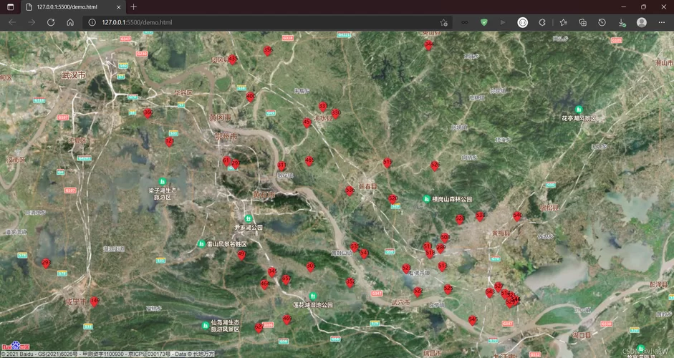The image size is (674, 358).
Task: Click map marker 627
Action: tap(259, 328)
